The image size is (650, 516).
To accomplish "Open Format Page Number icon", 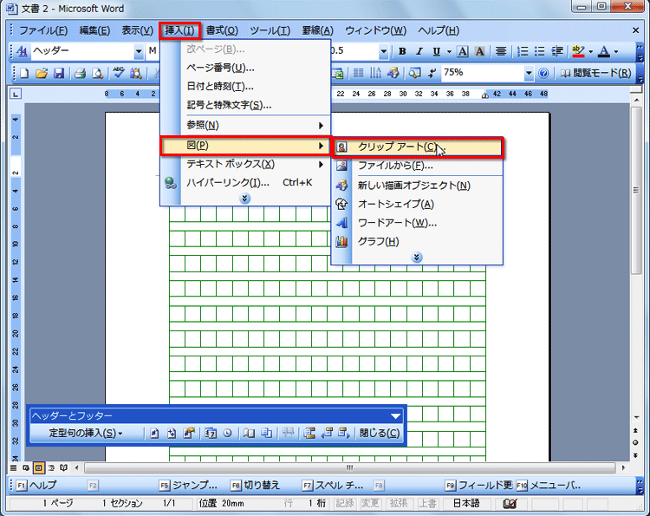I will [190, 434].
